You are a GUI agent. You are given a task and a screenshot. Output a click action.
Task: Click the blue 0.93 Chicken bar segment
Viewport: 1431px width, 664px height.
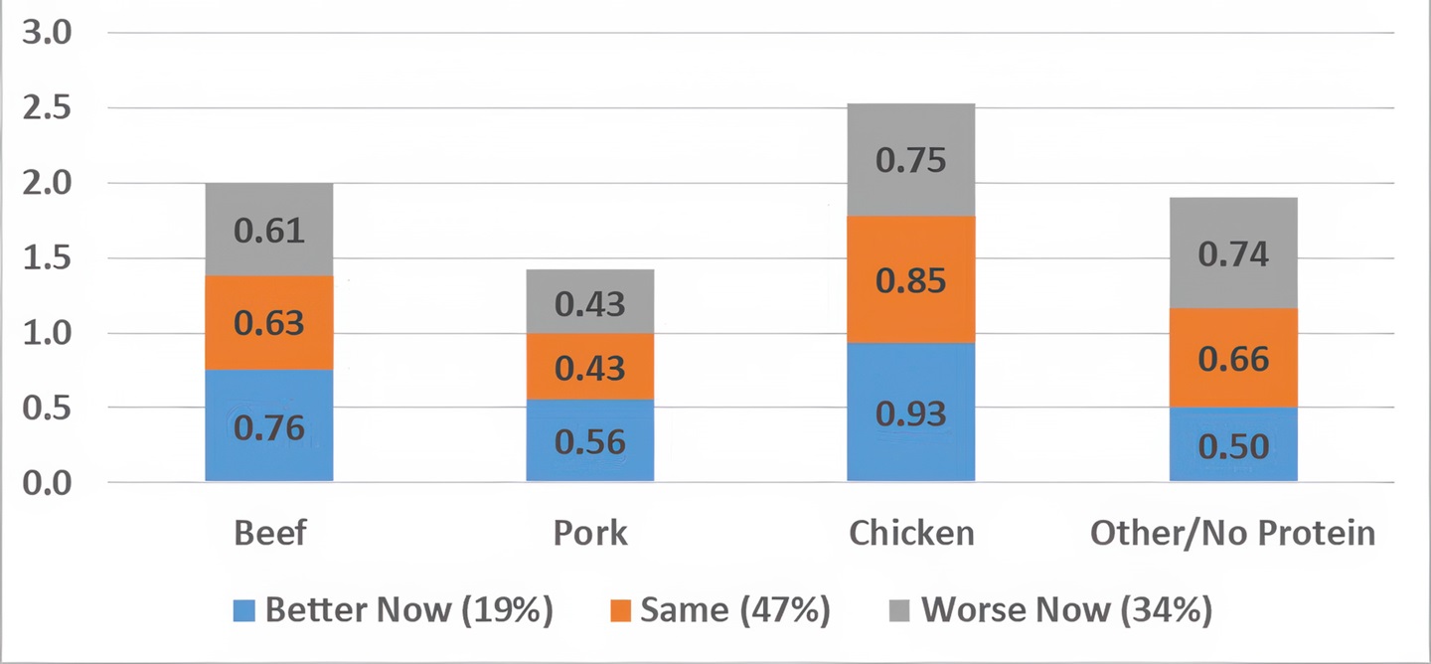click(911, 413)
